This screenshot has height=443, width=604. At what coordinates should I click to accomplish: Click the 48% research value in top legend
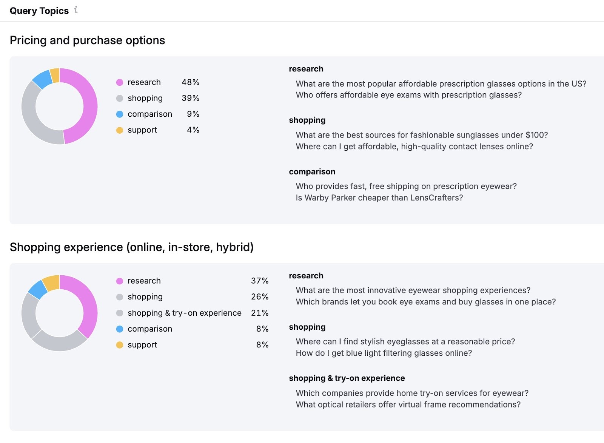click(x=191, y=82)
